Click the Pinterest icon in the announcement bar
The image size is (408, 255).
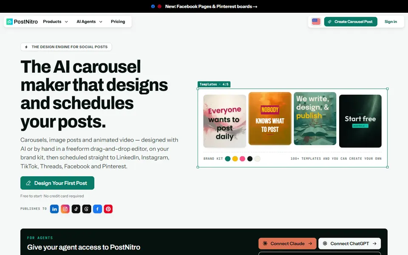click(x=159, y=6)
